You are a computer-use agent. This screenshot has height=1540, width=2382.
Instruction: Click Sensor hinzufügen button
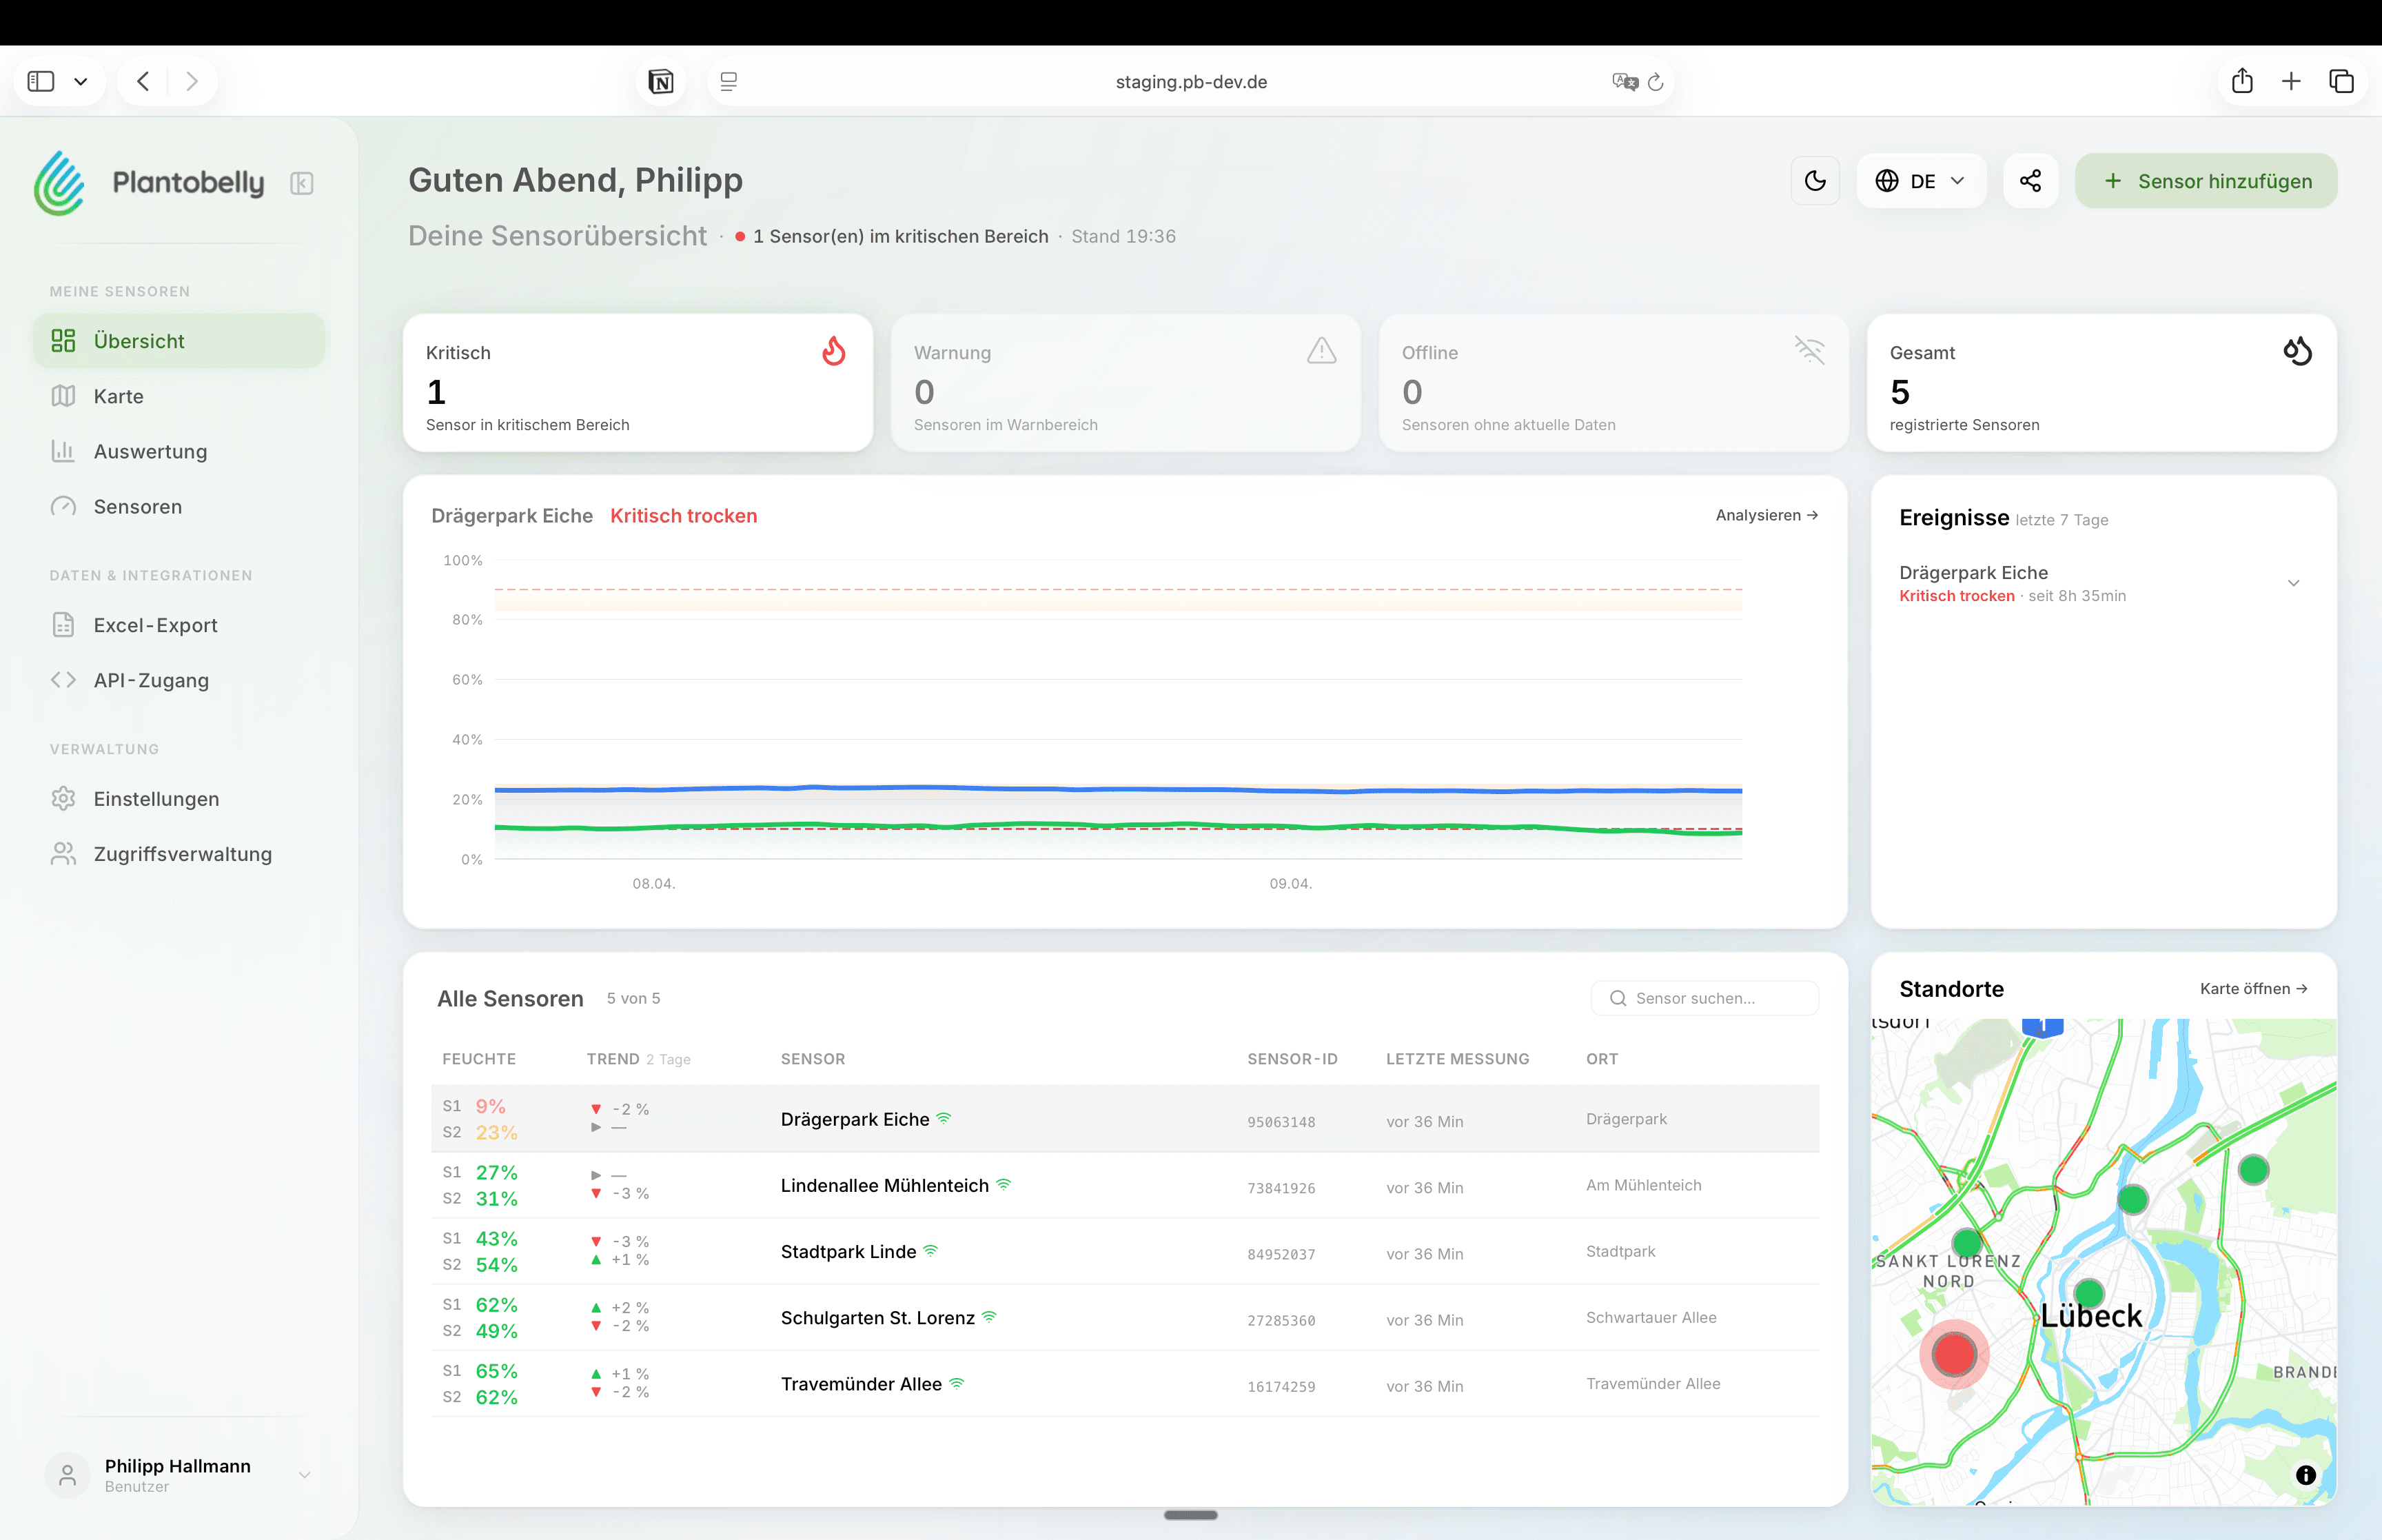(2206, 181)
